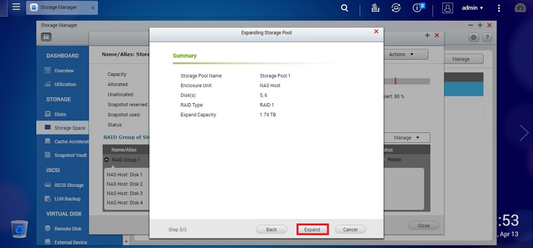Click NAS Host: Disk 2 entry

point(125,184)
